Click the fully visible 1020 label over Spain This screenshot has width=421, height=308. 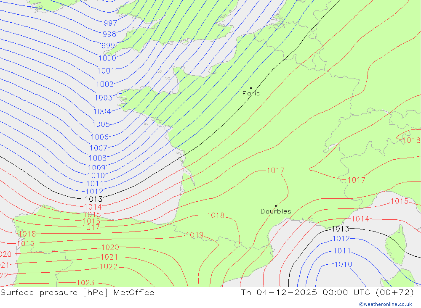[x=110, y=247]
